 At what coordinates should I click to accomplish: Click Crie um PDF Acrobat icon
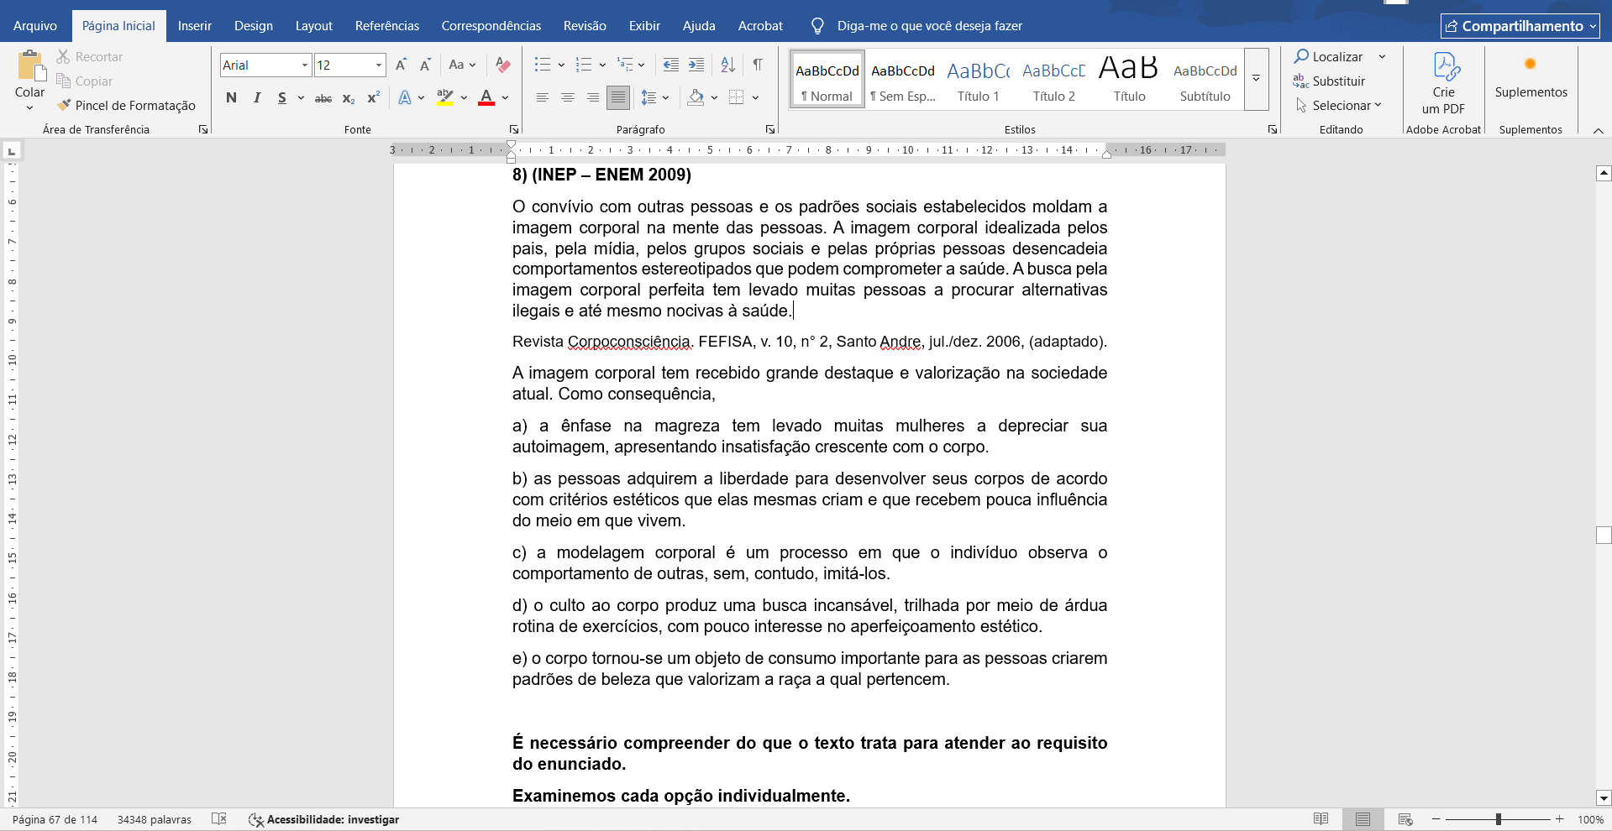(1444, 82)
